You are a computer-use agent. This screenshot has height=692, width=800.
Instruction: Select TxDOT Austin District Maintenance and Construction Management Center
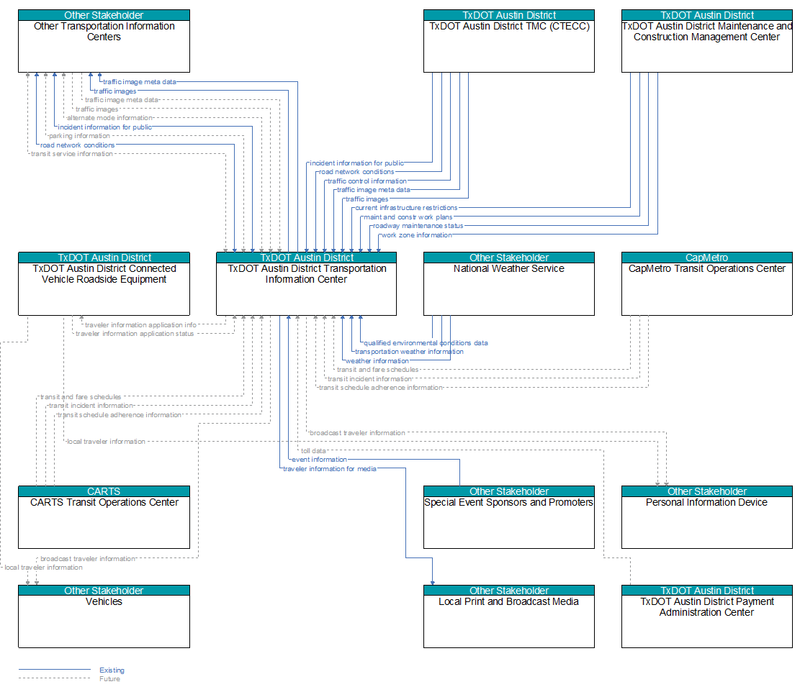point(706,41)
